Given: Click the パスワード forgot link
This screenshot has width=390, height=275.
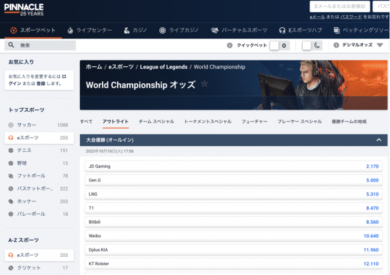Looking at the screenshot, I should click(351, 17).
